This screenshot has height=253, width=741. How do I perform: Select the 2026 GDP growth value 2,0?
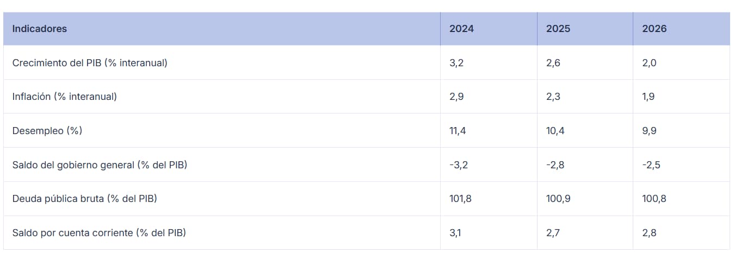[650, 63]
